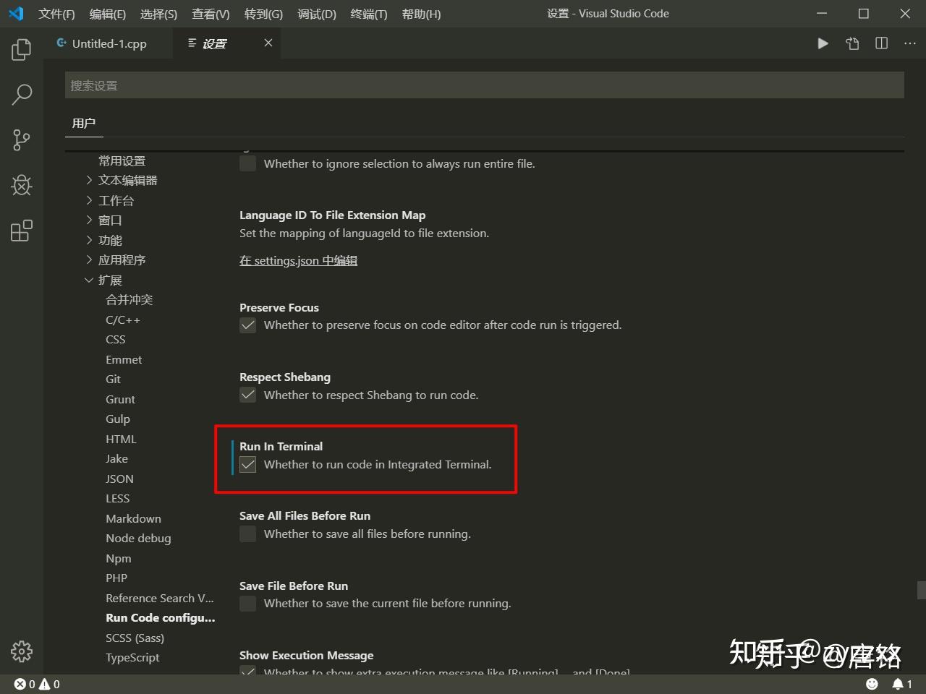This screenshot has width=926, height=694.
Task: Open settings JSON file icon
Action: (852, 43)
